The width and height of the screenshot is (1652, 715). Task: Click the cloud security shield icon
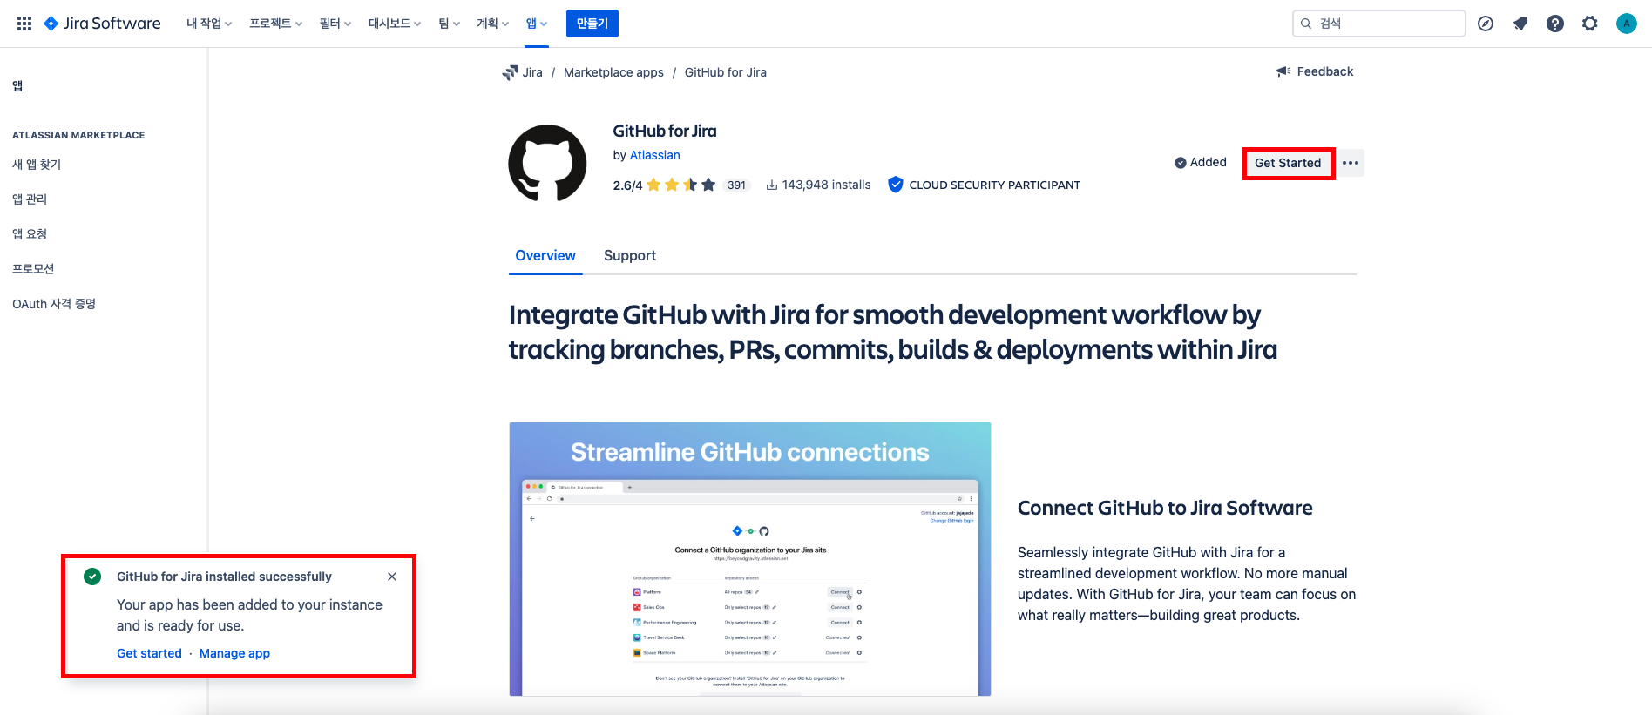[895, 185]
